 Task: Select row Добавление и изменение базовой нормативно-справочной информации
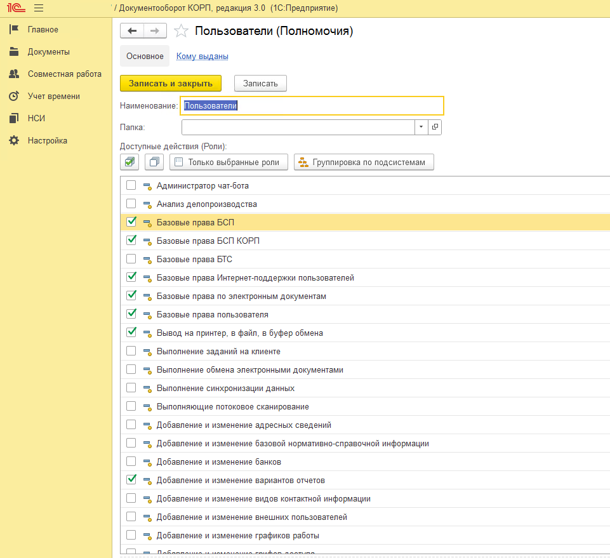point(365,444)
